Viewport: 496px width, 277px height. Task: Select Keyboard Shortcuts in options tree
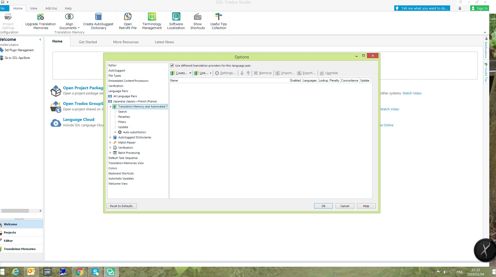tap(121, 173)
